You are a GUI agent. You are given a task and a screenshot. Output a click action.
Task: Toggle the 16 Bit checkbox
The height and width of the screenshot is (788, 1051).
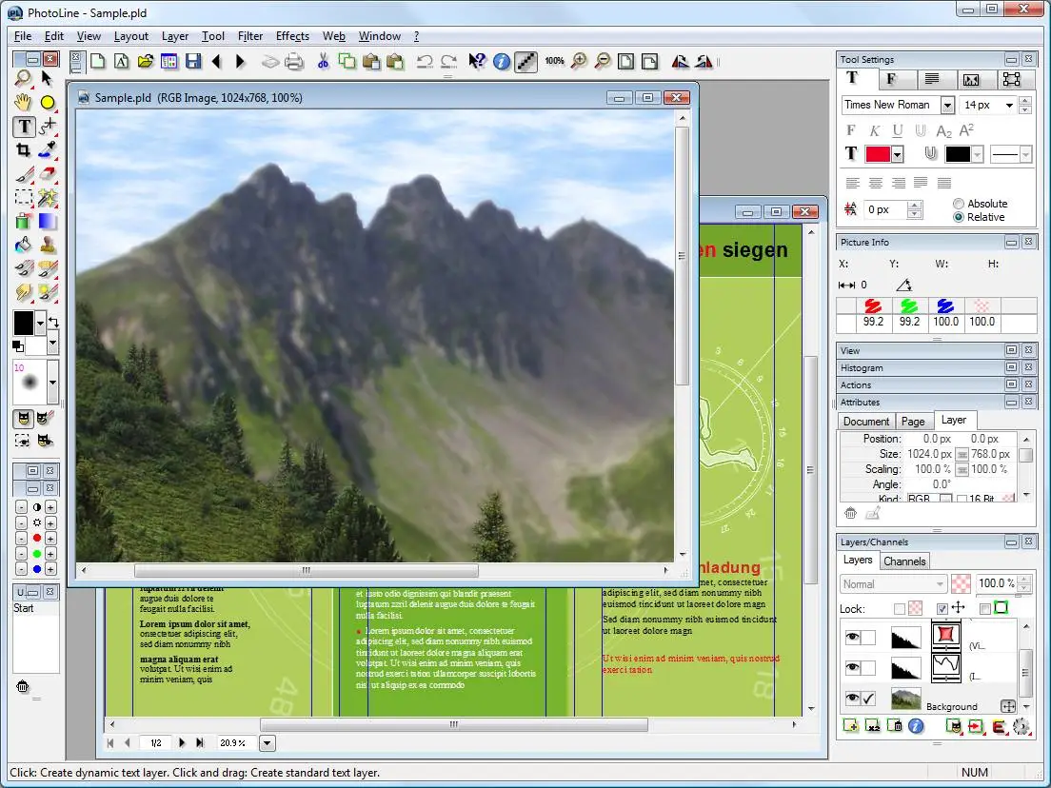962,500
